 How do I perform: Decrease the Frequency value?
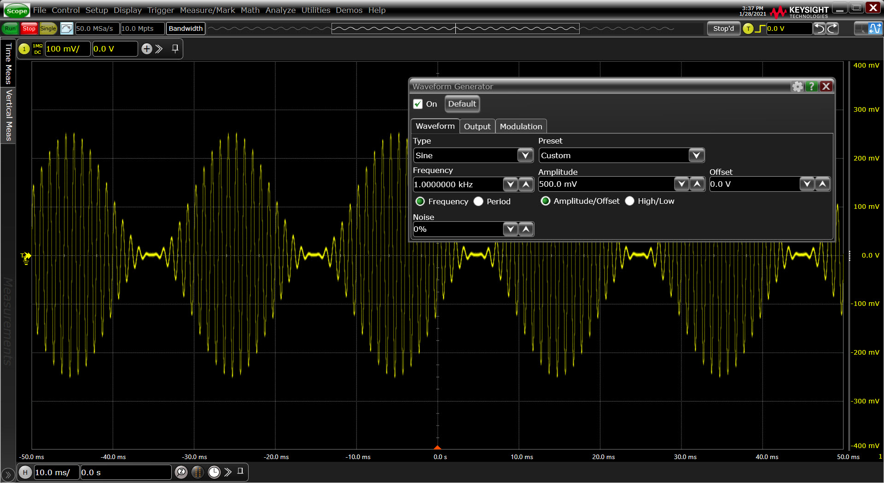pyautogui.click(x=511, y=184)
